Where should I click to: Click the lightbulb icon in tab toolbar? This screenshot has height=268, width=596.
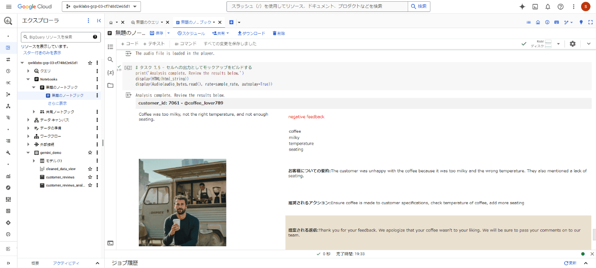coord(581,22)
